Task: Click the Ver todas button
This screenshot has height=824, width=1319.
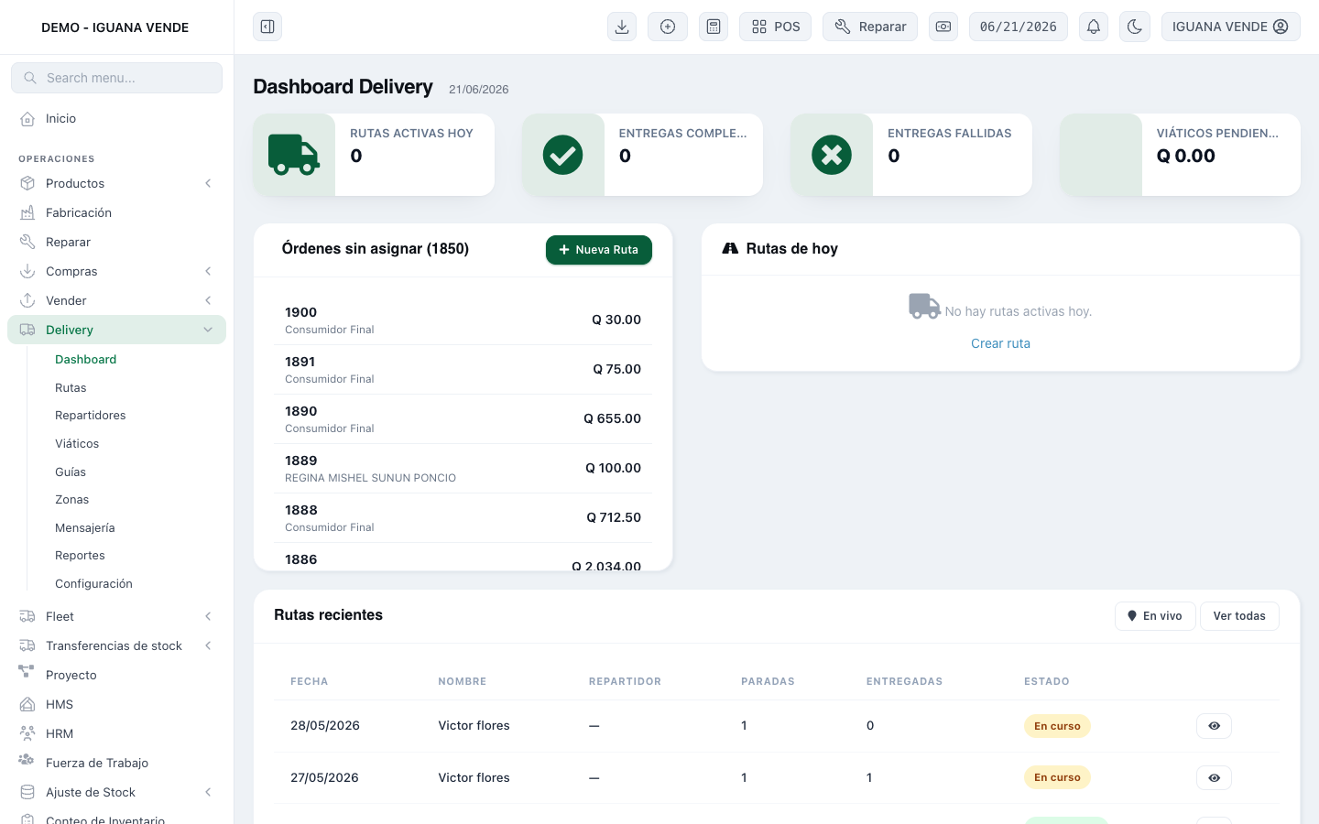Action: (x=1239, y=616)
